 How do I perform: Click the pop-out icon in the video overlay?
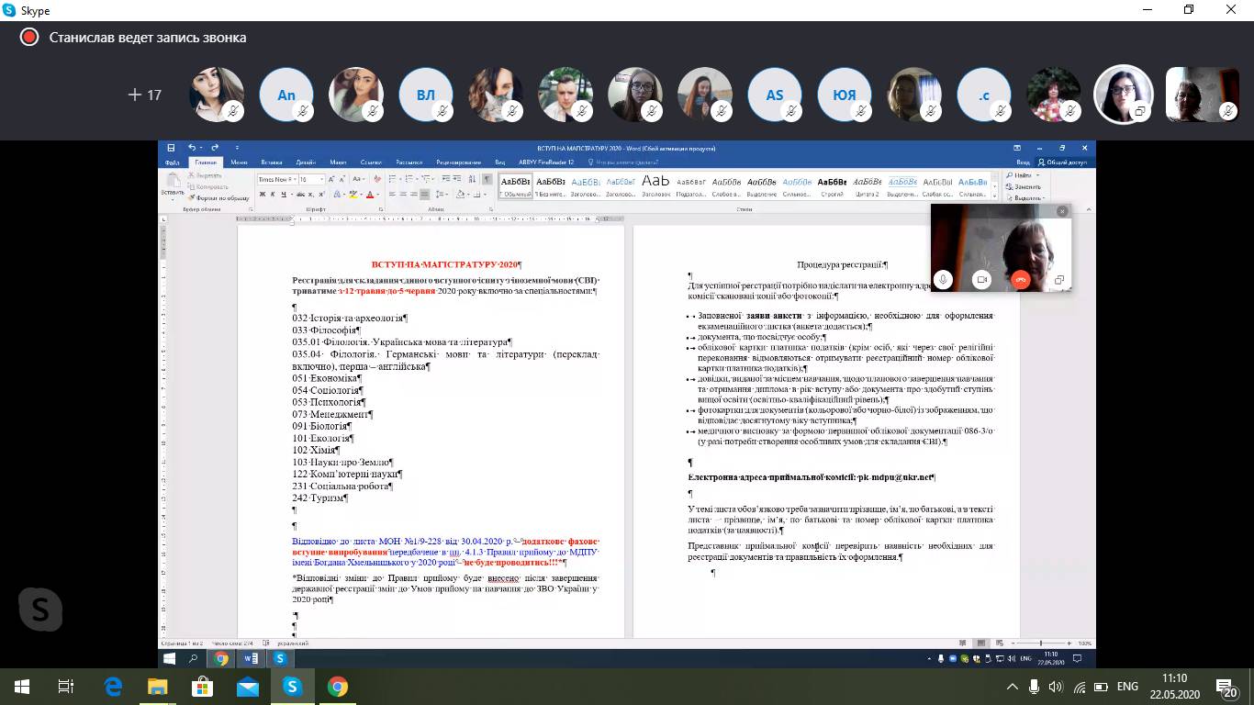[1058, 280]
